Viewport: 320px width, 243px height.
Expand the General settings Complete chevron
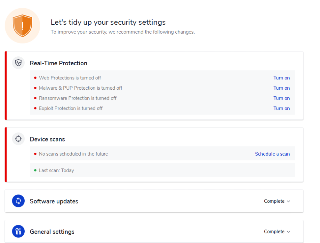[x=288, y=232]
